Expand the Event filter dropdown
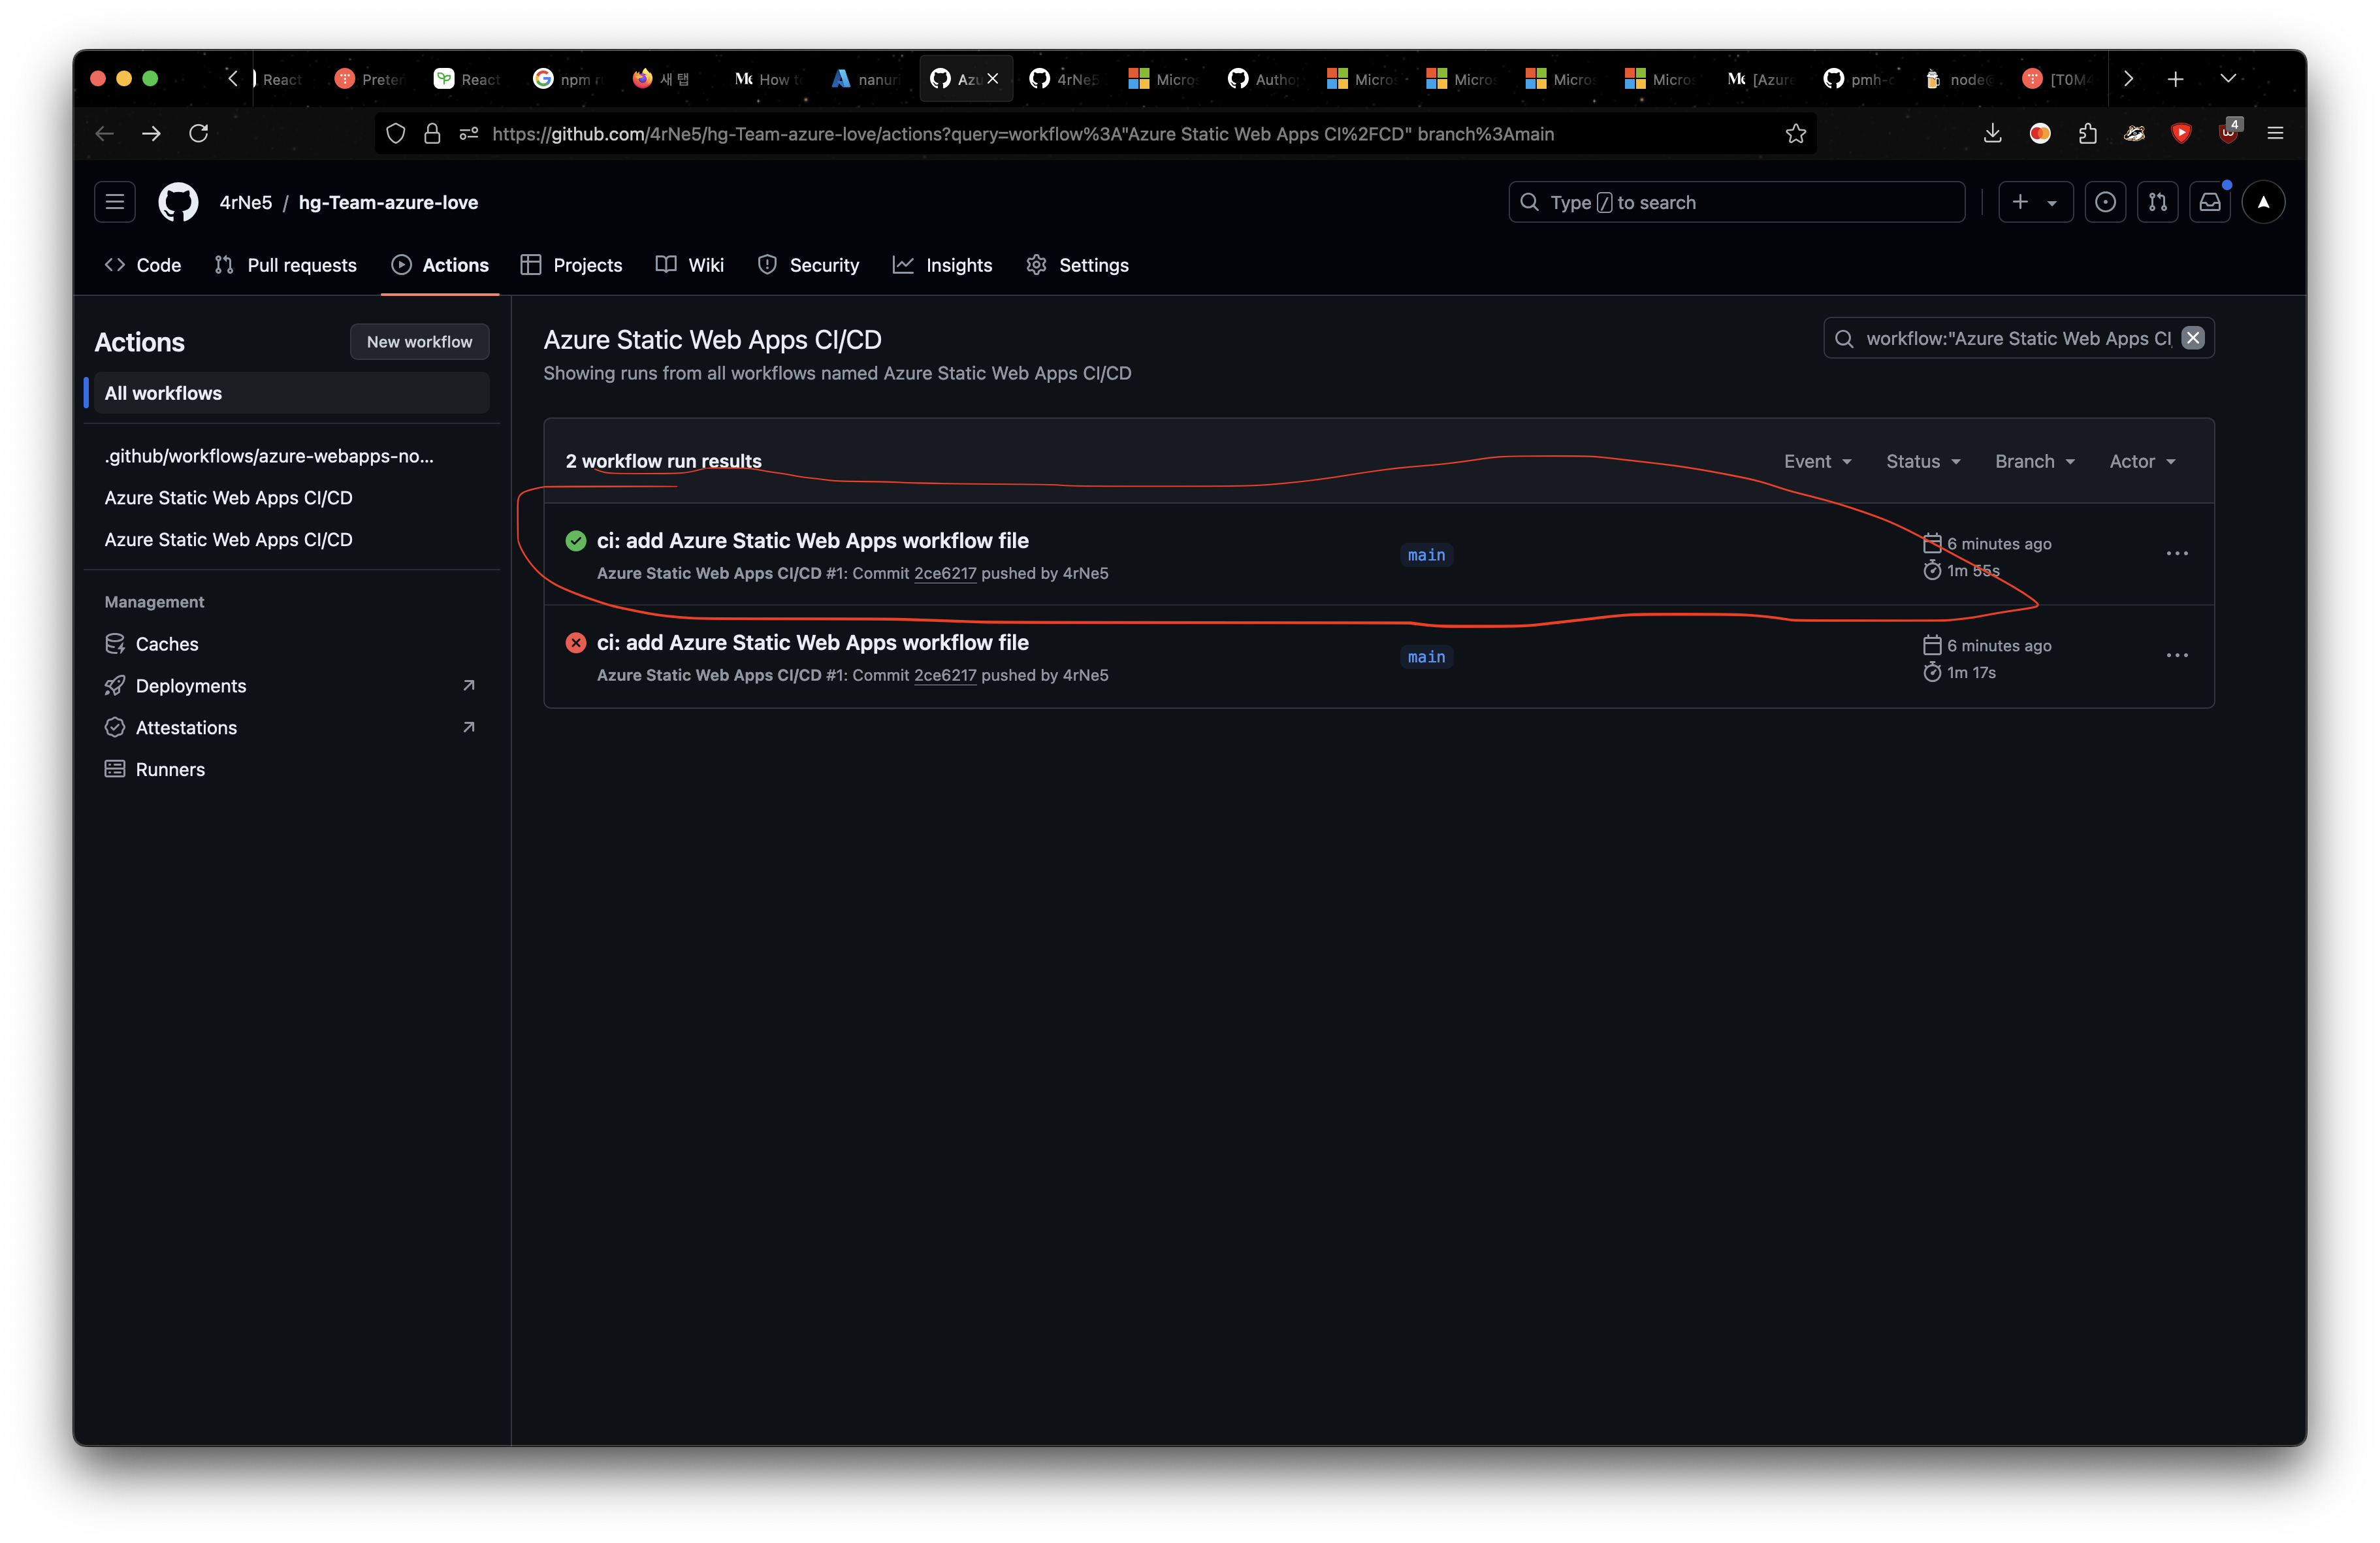This screenshot has height=1543, width=2380. click(1817, 461)
